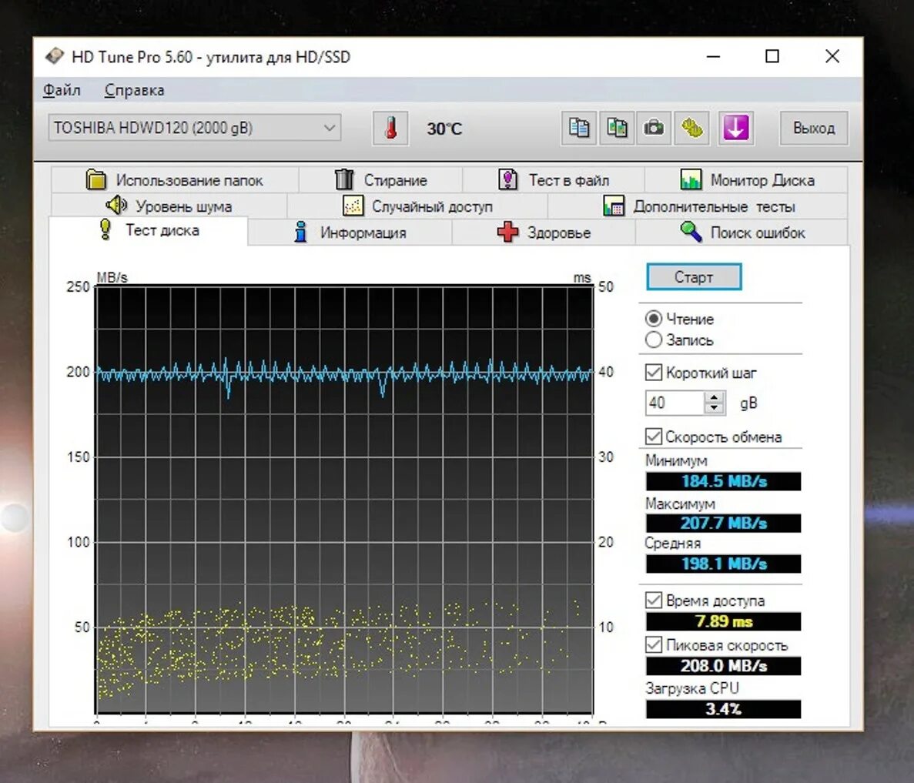This screenshot has height=783, width=914.
Task: Decrease short stroke size with down arrow
Action: [714, 409]
